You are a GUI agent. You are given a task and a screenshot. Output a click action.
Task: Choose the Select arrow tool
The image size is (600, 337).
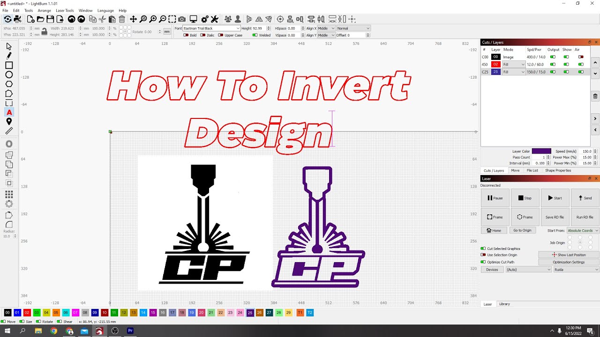(9, 46)
